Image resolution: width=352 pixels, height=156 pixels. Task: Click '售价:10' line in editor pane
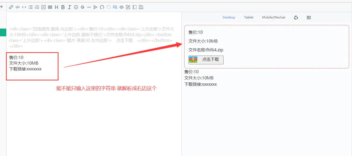click(x=16, y=57)
